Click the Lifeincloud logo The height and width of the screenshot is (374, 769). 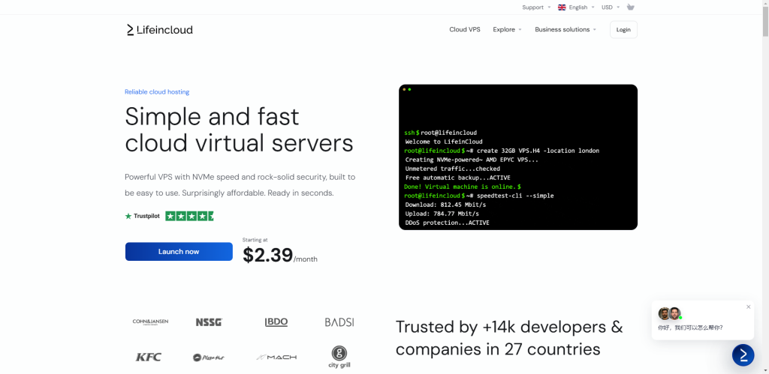point(159,30)
